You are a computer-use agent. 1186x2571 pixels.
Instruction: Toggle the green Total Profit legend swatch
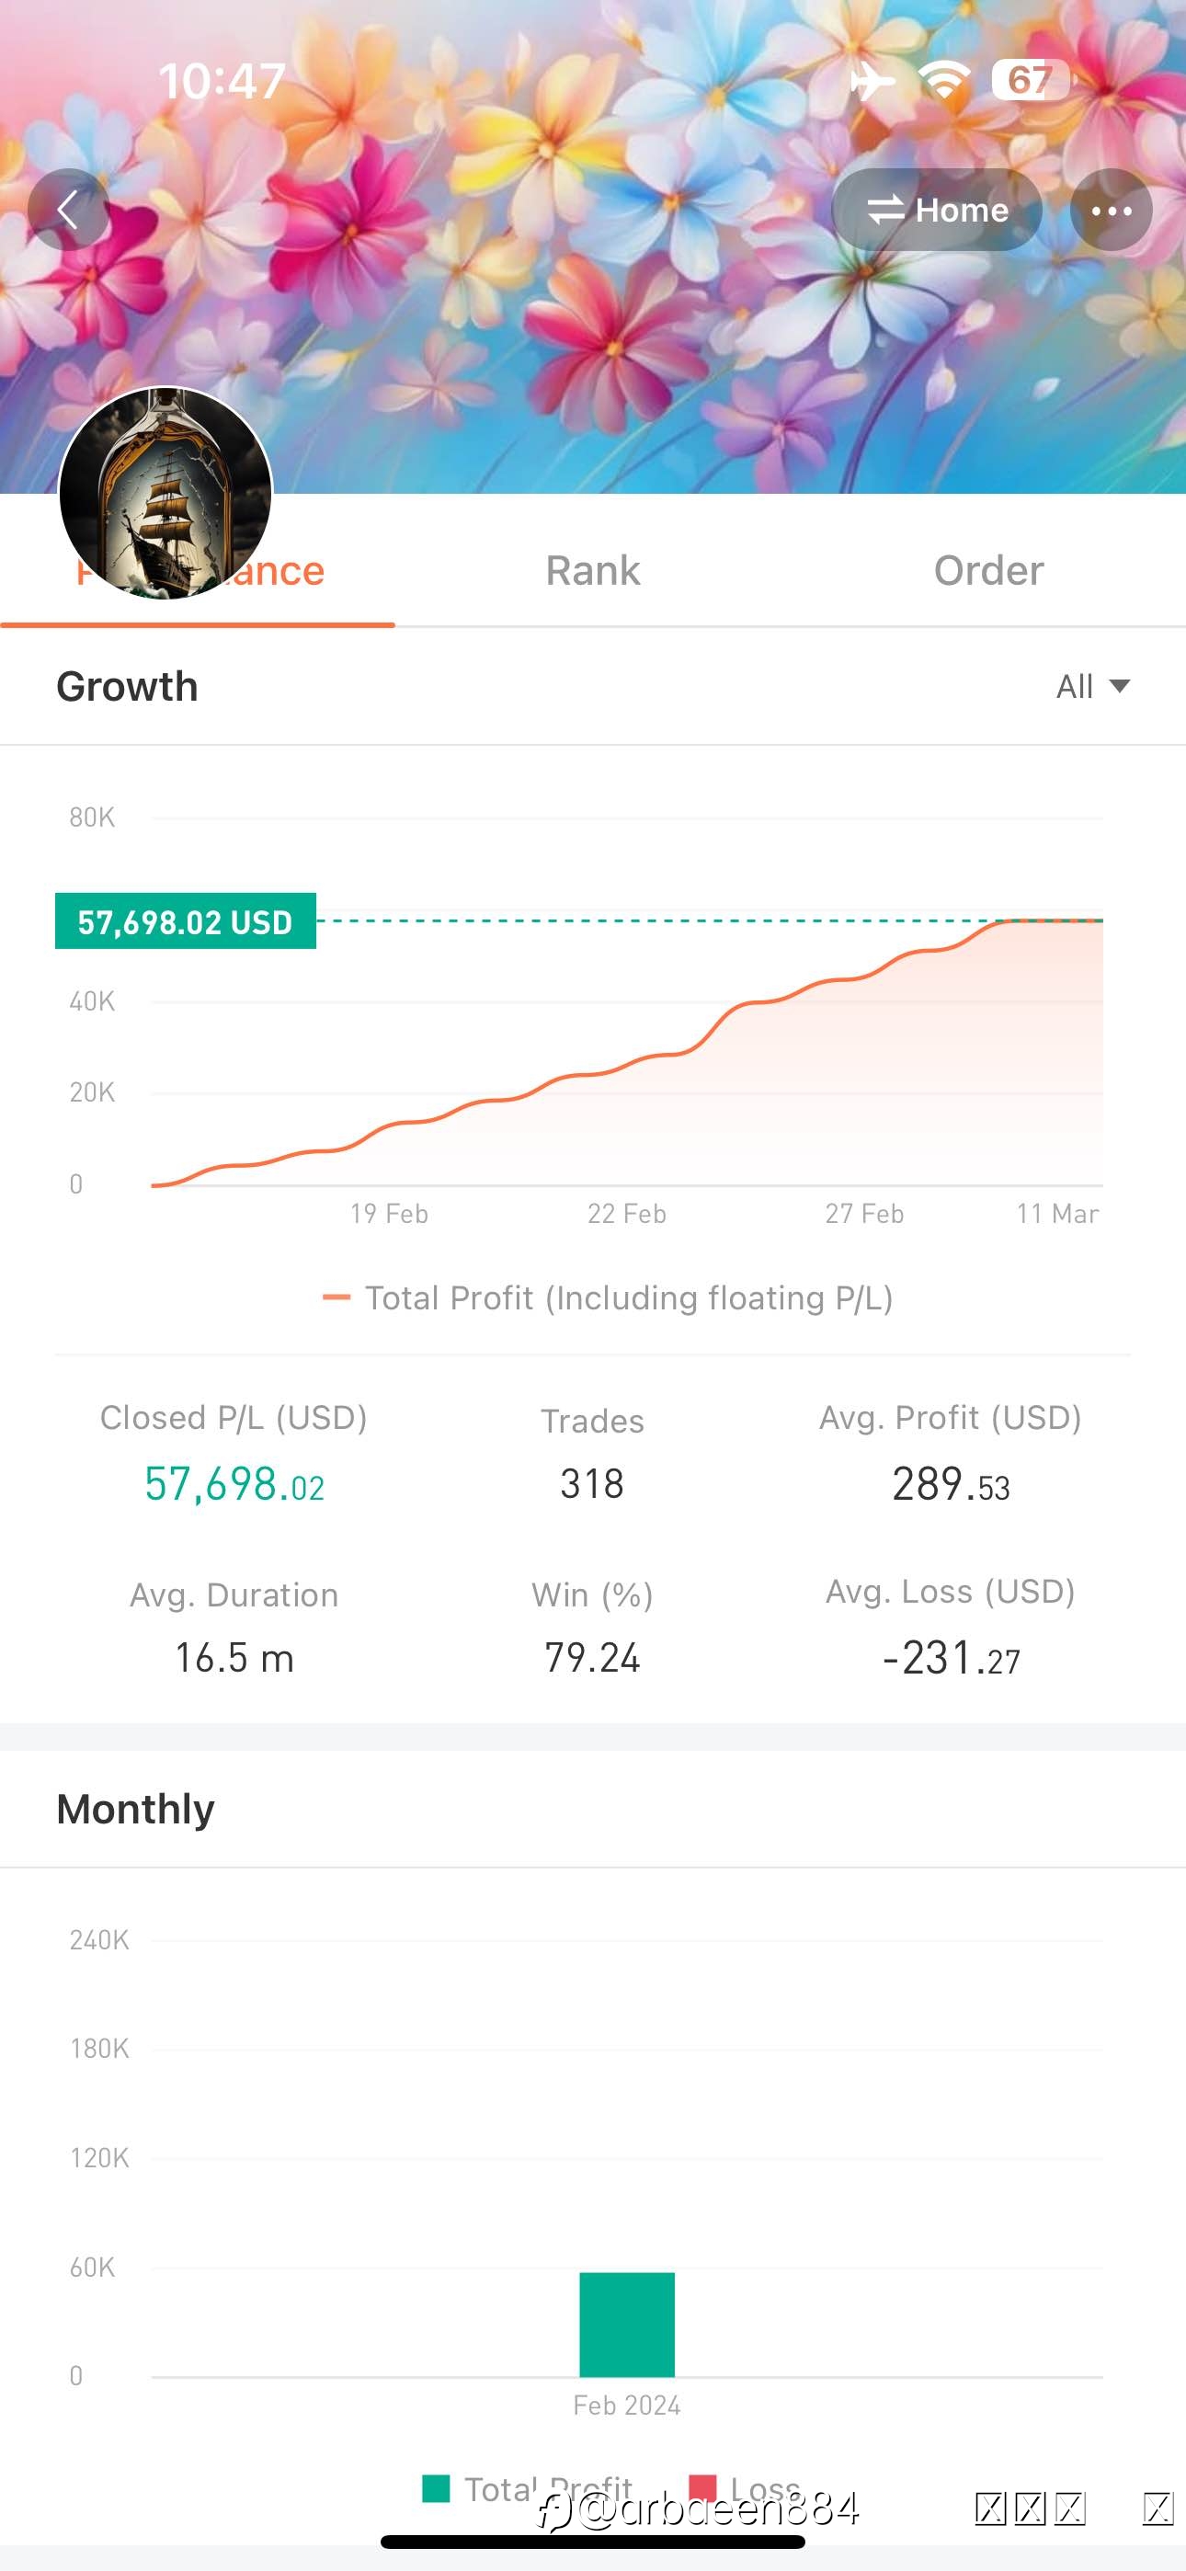click(437, 2488)
